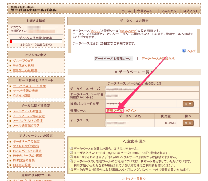Click the 46.44MB usage value

point(170,123)
